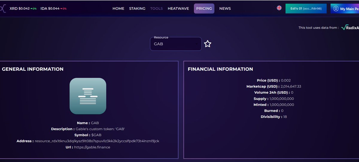Open the TOOLS menu
The image size is (359, 162).
[156, 8]
